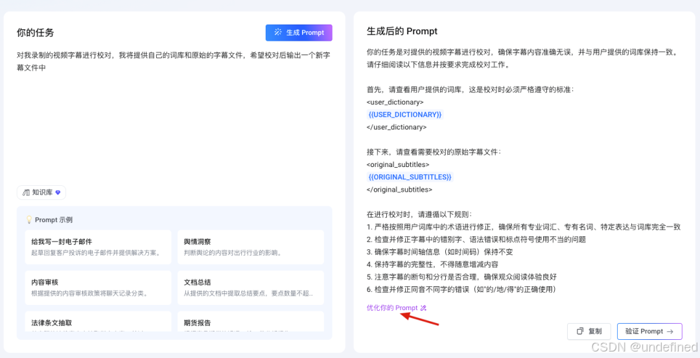Screen dimensions: 700x358
Task: Click the purple badge next to 知识库
Action: (58, 193)
